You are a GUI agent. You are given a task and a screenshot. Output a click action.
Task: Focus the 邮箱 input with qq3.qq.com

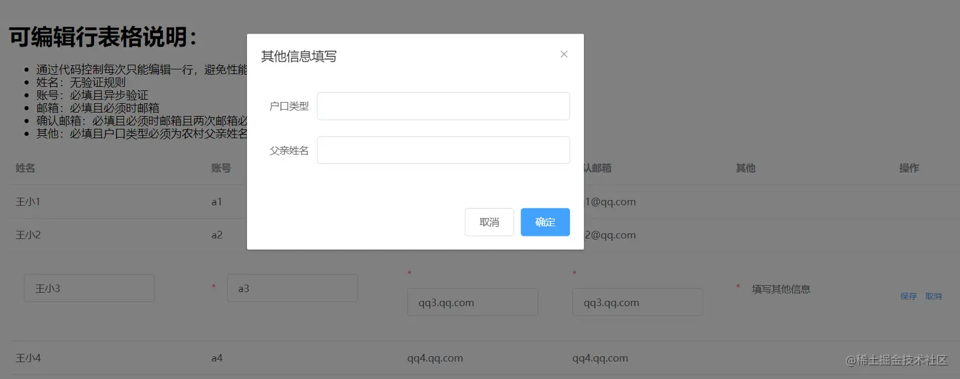click(x=472, y=302)
